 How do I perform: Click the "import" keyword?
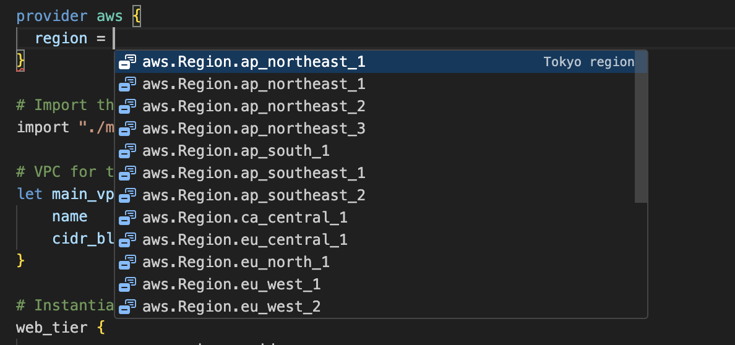point(43,127)
